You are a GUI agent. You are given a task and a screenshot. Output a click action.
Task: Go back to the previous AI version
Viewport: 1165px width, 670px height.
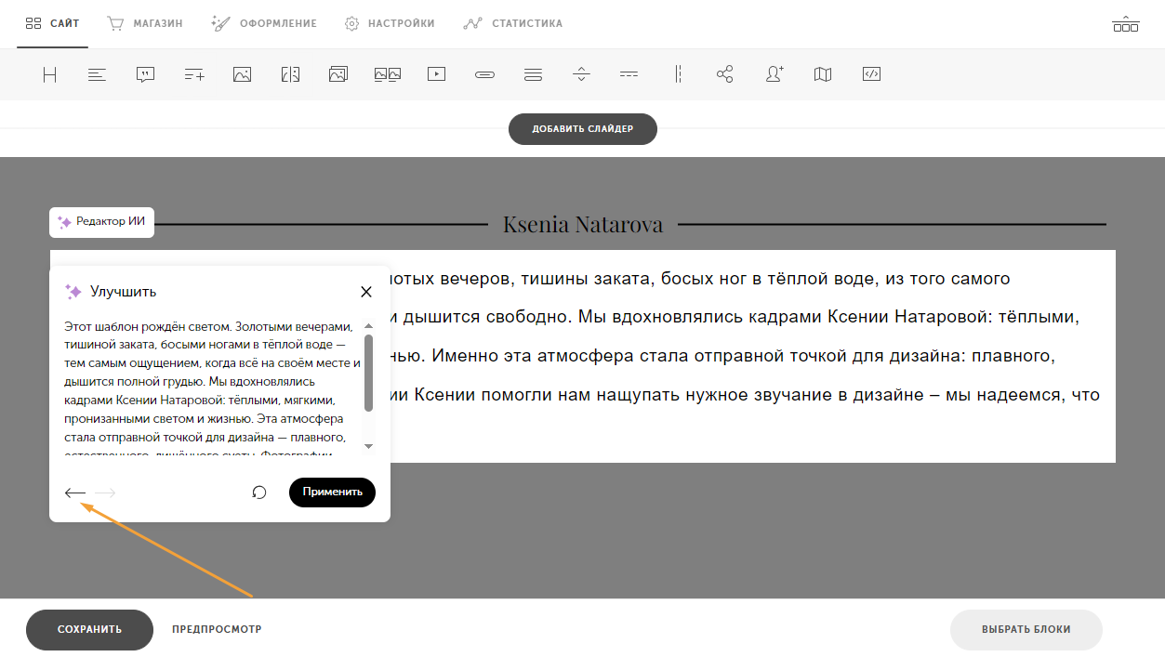coord(74,492)
